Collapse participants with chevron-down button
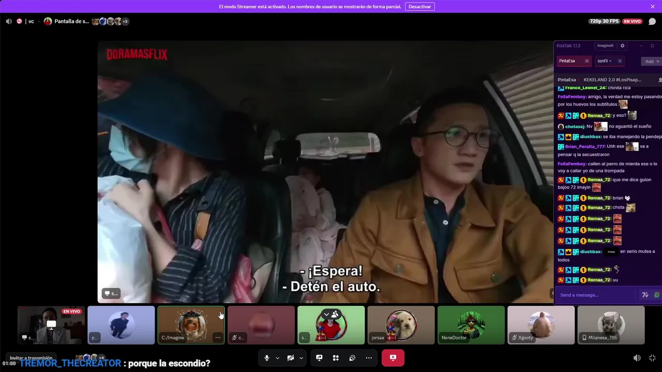 (x=326, y=314)
